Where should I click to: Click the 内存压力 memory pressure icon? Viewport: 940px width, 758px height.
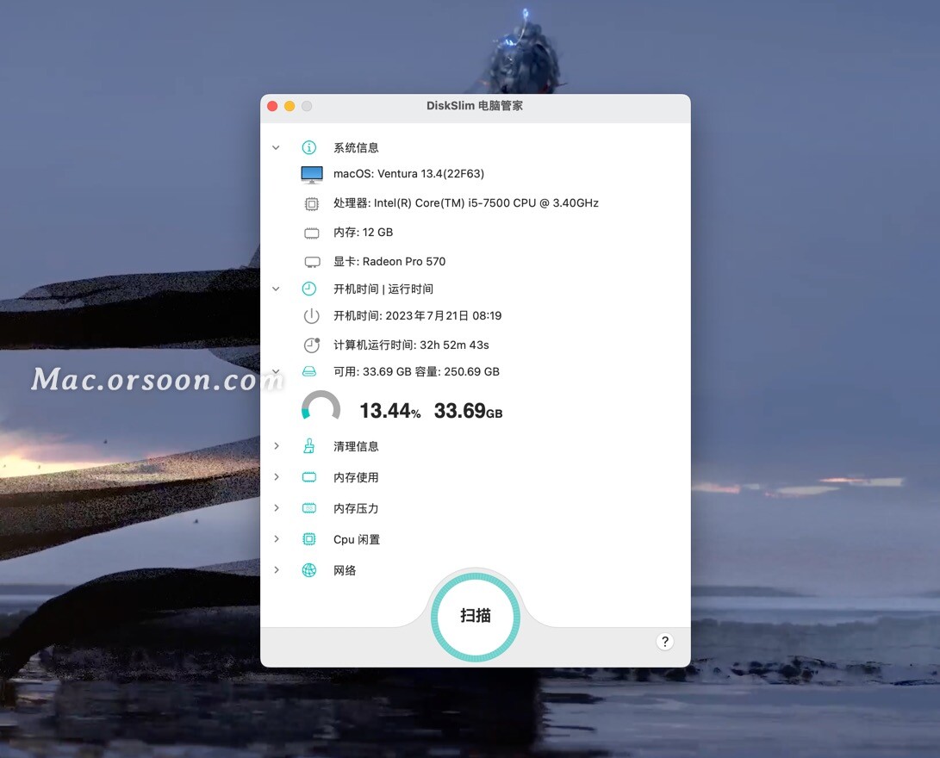[311, 507]
